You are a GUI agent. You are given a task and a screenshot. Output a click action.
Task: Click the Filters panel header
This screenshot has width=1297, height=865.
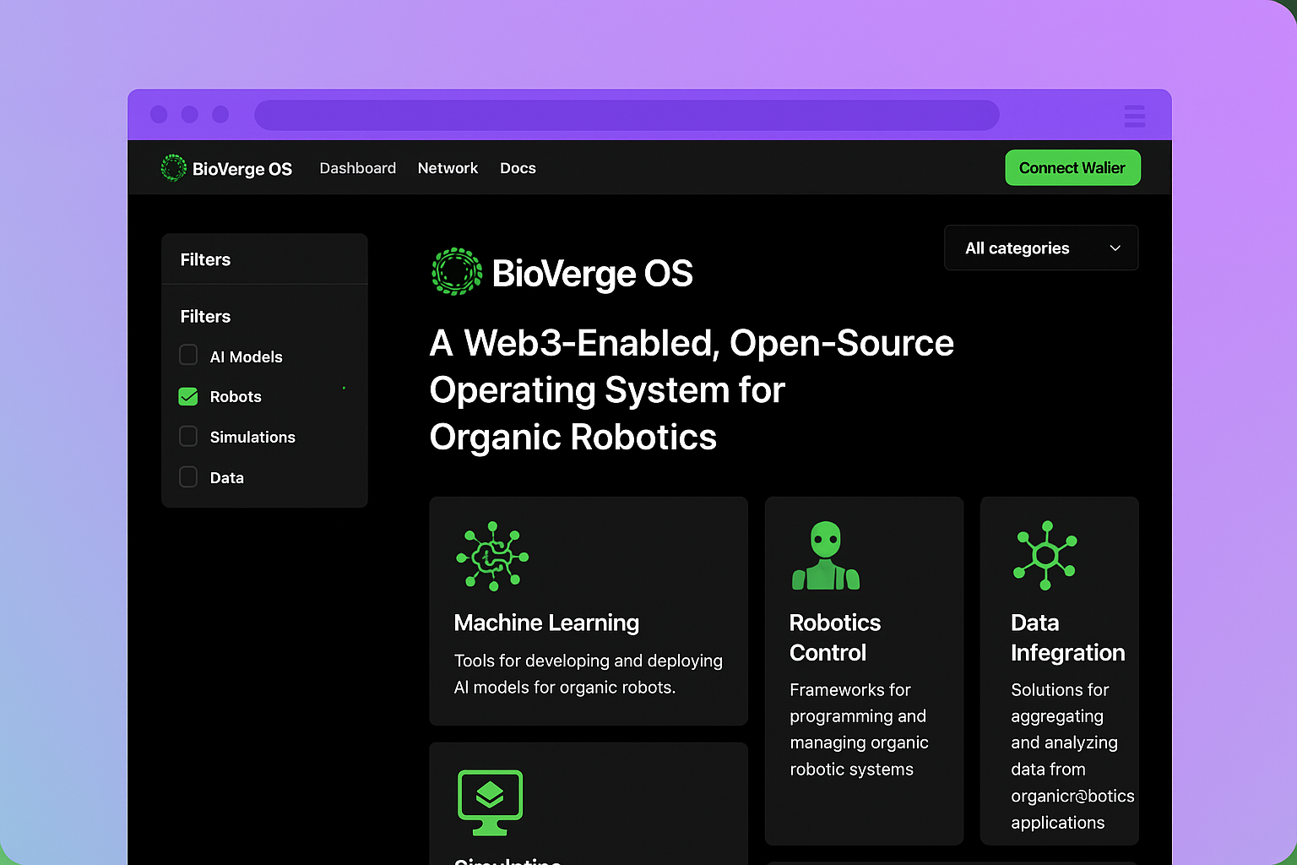(264, 259)
